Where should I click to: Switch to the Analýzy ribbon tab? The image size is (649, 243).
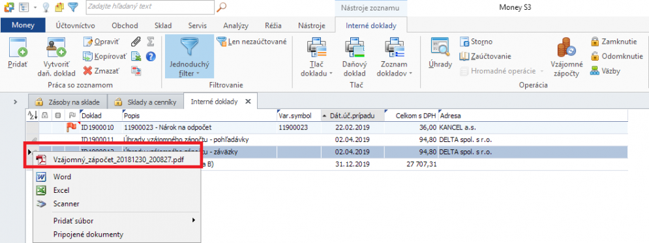coord(236,25)
